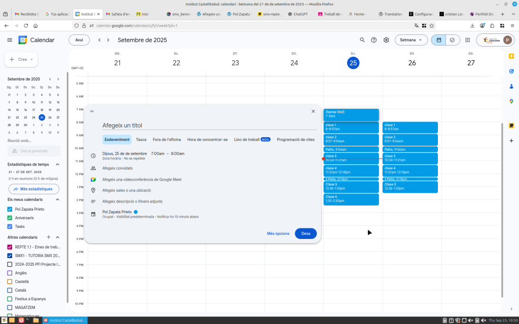This screenshot has height=324, width=519.
Task: Select the Fora de l'oficina tab
Action: (167, 139)
